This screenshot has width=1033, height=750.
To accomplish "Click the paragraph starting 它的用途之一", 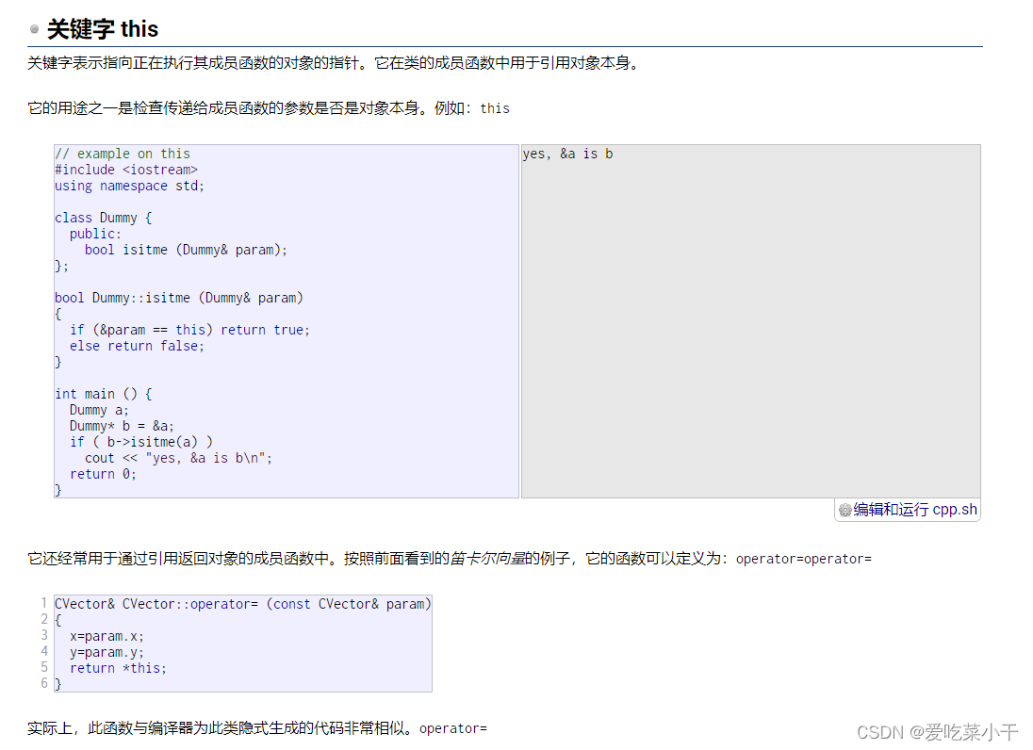I will coord(268,108).
